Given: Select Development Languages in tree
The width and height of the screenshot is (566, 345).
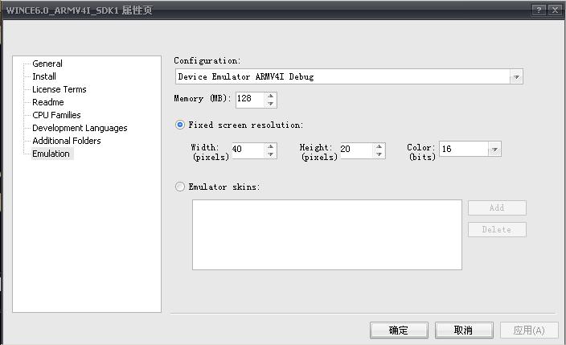Looking at the screenshot, I should (80, 128).
